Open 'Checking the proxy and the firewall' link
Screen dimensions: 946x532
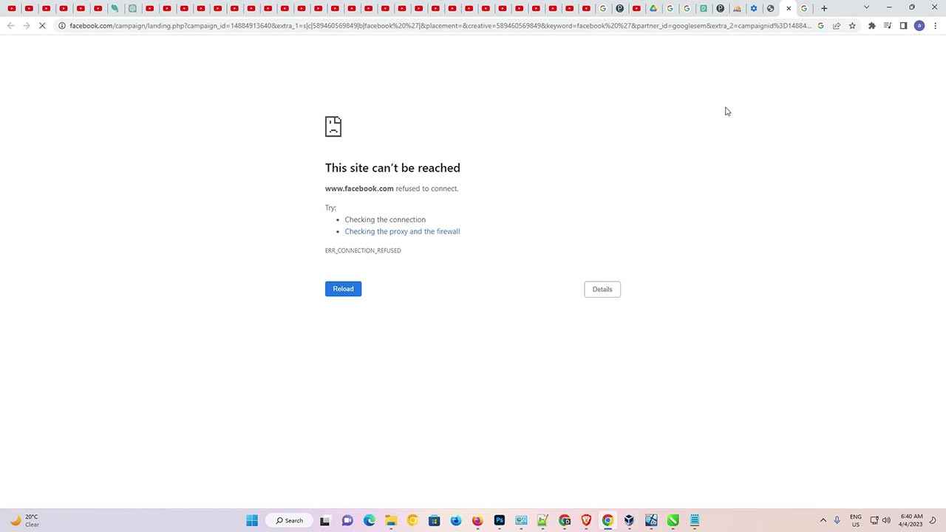pyautogui.click(x=402, y=231)
